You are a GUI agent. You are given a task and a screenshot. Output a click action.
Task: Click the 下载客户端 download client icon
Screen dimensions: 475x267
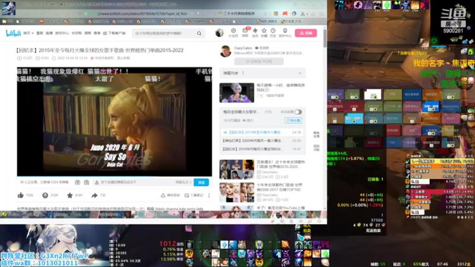tap(105, 33)
